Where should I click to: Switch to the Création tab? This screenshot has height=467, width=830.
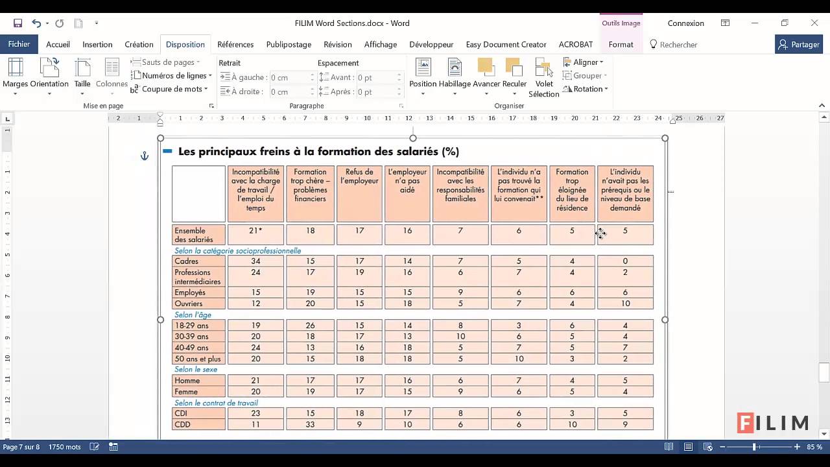(x=139, y=44)
